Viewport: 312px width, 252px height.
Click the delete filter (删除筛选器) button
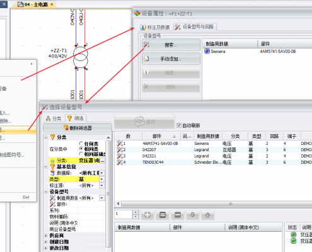tap(78, 128)
